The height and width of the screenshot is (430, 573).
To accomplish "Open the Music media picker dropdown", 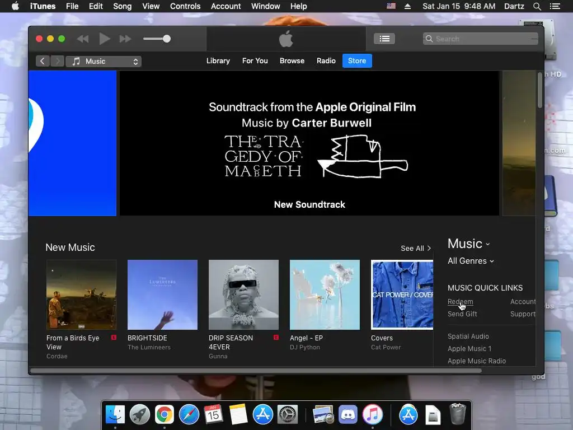I will pos(104,62).
